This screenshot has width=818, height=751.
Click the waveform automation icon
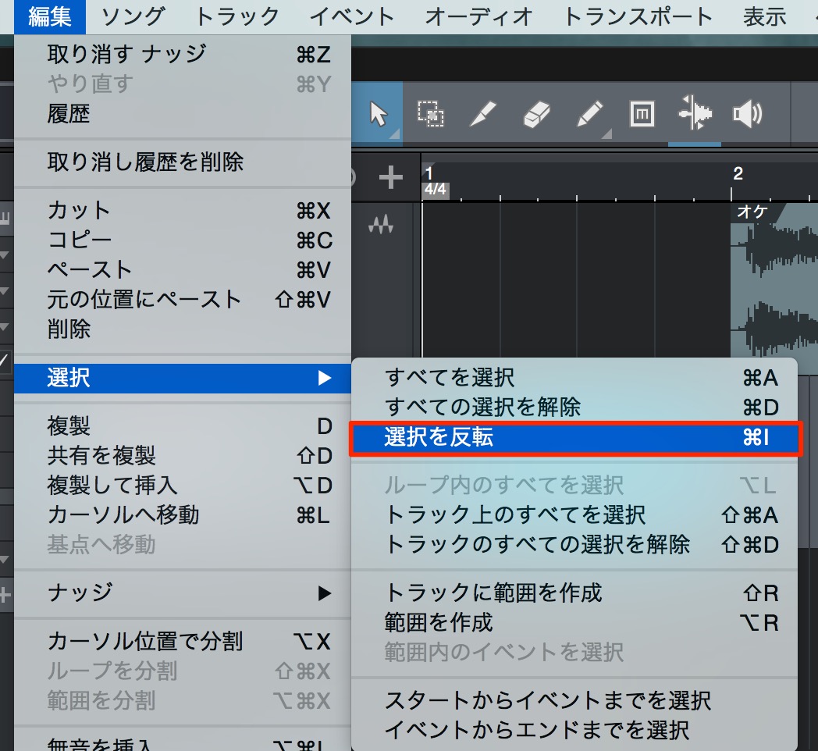click(381, 224)
